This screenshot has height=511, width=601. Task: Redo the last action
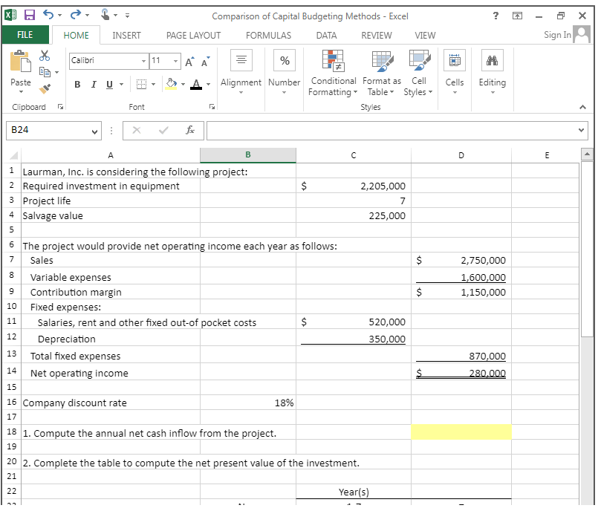click(x=76, y=15)
